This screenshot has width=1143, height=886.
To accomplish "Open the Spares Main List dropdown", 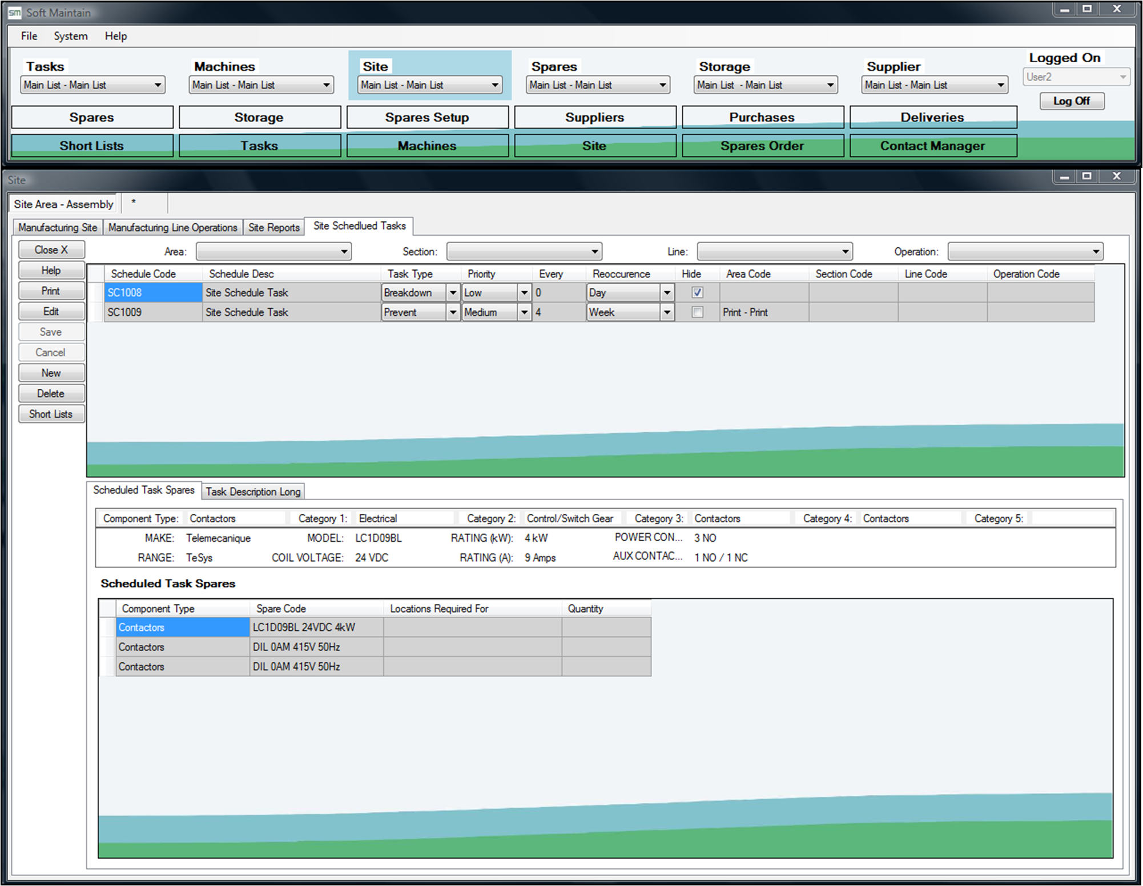I will 598,85.
